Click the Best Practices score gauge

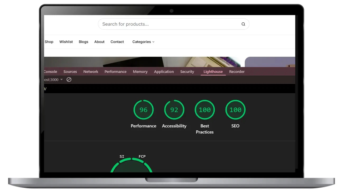(205, 110)
